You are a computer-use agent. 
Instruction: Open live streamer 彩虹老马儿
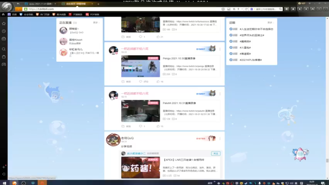pos(76,49)
